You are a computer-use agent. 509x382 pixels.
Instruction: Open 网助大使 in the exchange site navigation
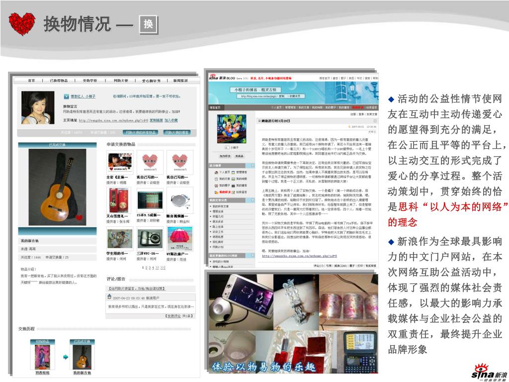(121, 81)
